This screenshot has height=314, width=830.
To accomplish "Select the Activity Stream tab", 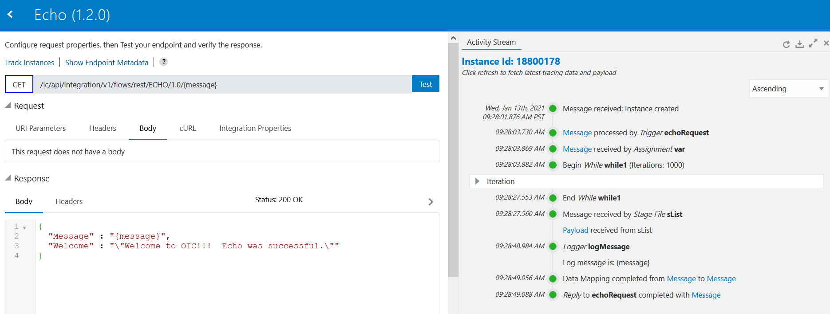I will [x=491, y=42].
